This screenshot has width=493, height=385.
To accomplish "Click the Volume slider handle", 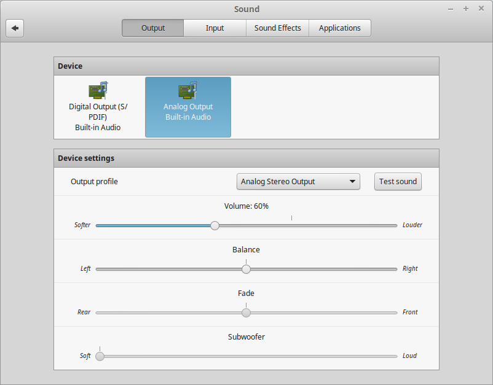I will 215,225.
